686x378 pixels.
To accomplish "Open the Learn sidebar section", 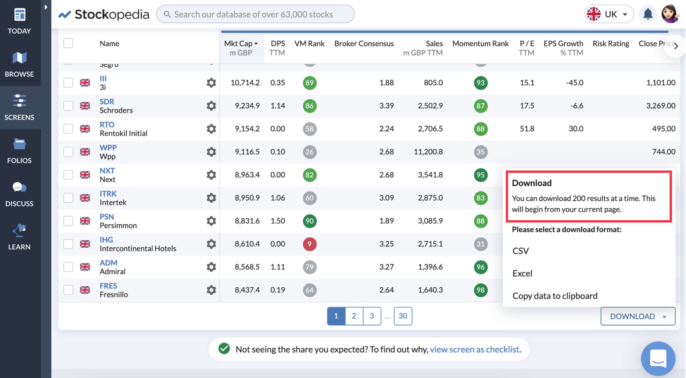I will (x=19, y=237).
